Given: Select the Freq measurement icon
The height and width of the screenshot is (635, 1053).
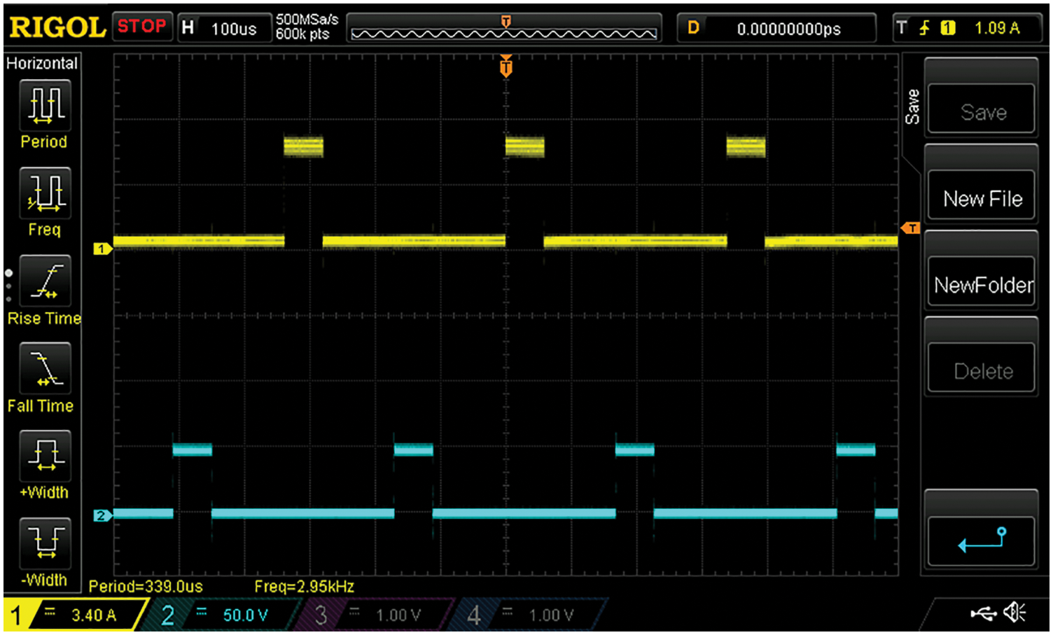Looking at the screenshot, I should click(x=45, y=193).
